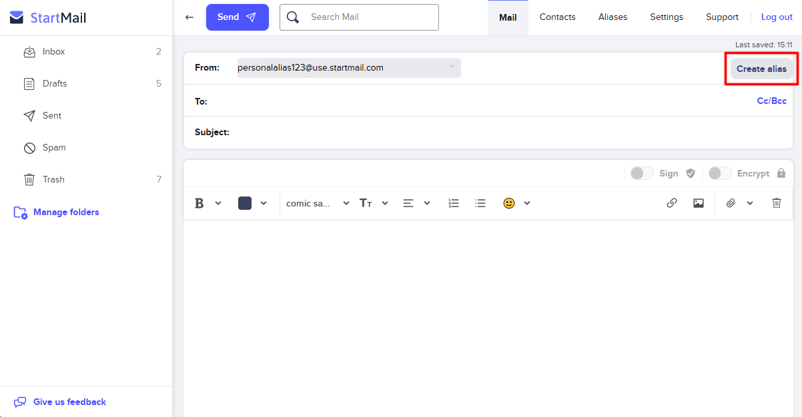Screen dimensions: 802x417
Task: Click the StartMail envelope logo
Action: pyautogui.click(x=17, y=17)
